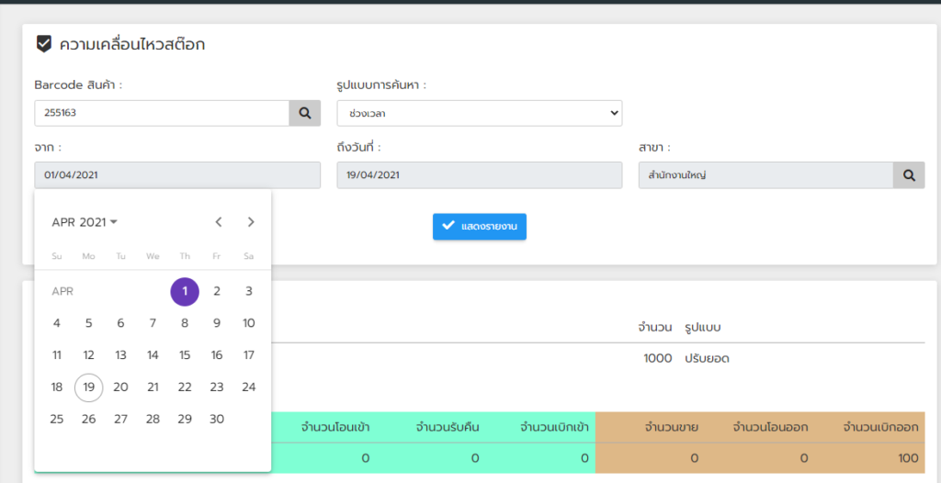941x483 pixels.
Task: Click the shield checkmark title icon
Action: (x=44, y=44)
